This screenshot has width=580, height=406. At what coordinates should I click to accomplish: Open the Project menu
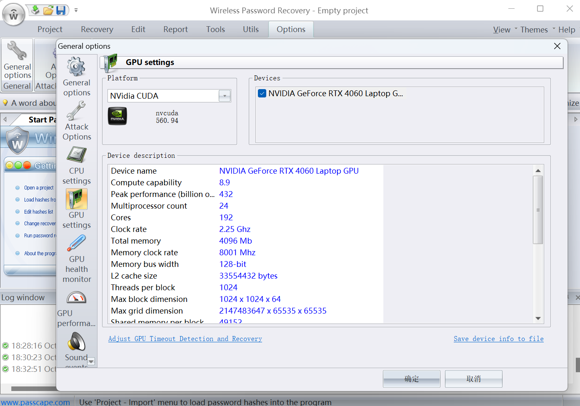point(50,29)
